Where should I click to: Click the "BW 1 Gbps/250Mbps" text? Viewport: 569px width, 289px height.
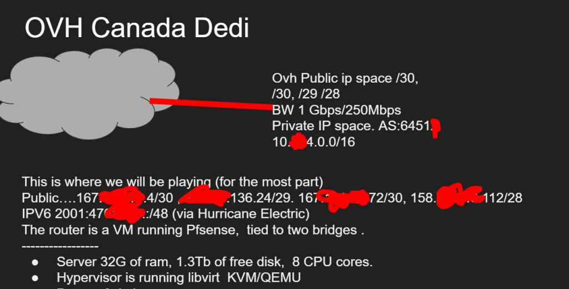point(336,110)
